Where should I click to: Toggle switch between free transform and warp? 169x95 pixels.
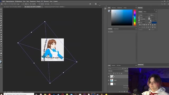(x=90, y=4)
